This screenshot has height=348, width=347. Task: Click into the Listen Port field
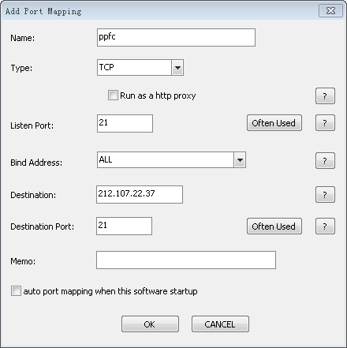click(125, 123)
